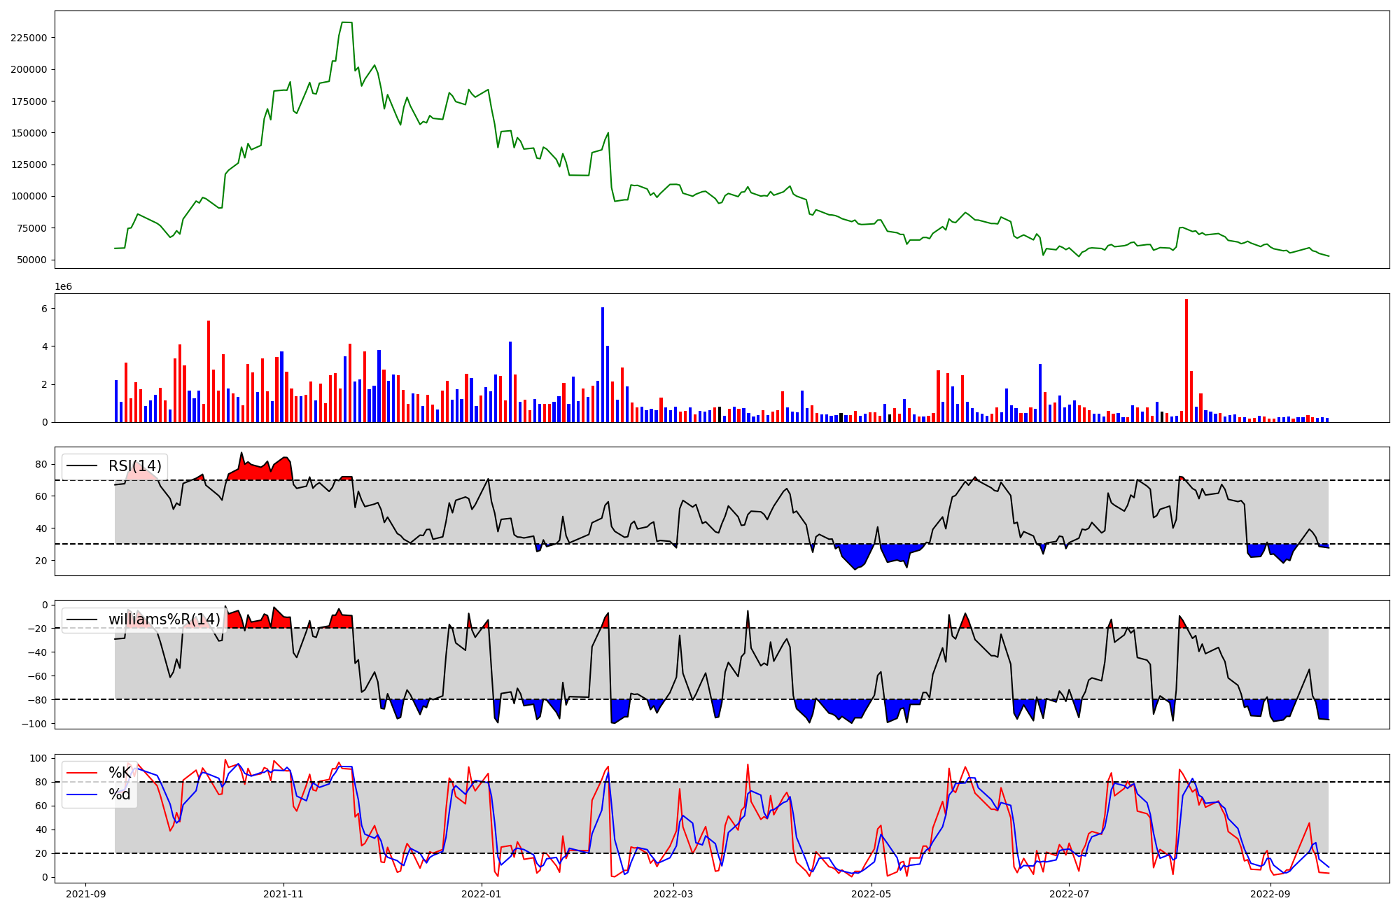Click the 2022-09 date tick label
Viewport: 1400px width, 910px height.
tap(1270, 894)
